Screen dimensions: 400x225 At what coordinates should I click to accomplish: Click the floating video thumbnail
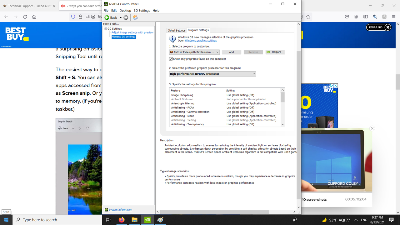(x=337, y=161)
